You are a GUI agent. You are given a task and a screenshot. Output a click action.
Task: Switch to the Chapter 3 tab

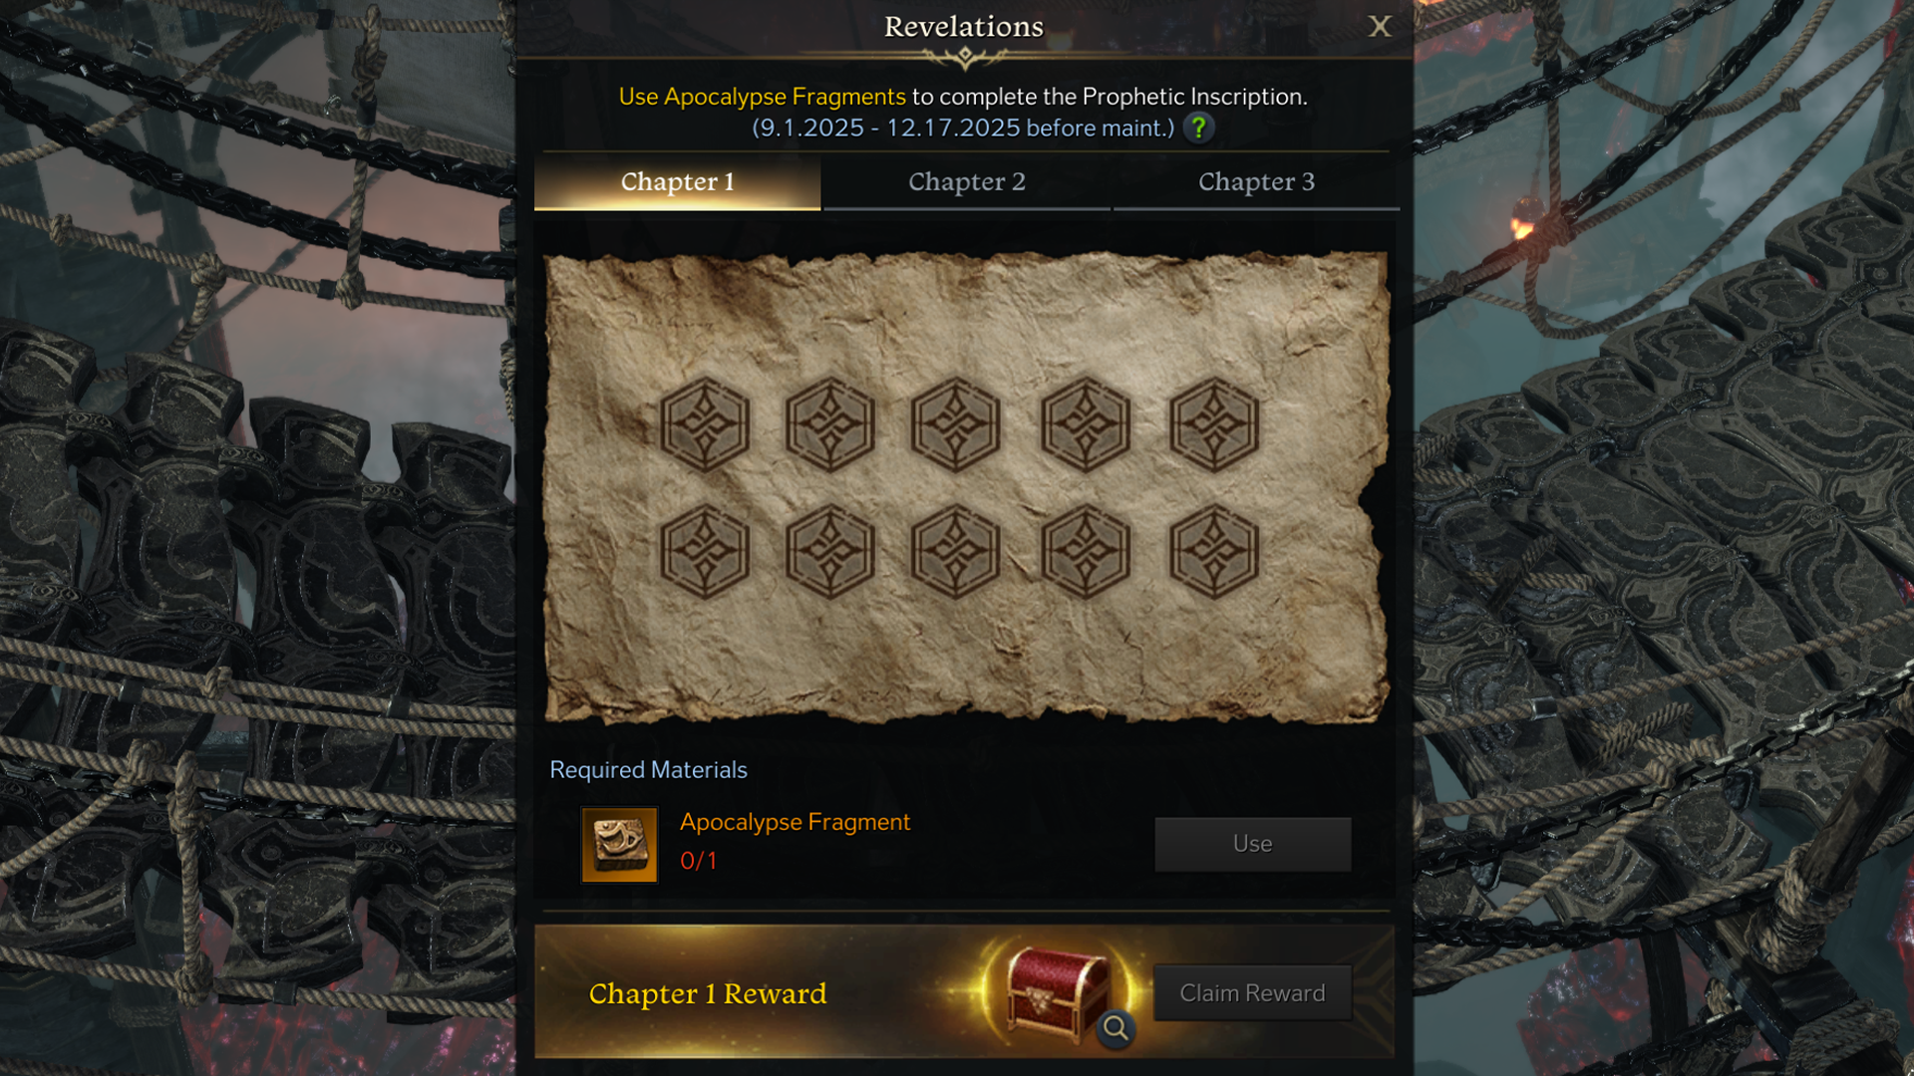(1256, 182)
